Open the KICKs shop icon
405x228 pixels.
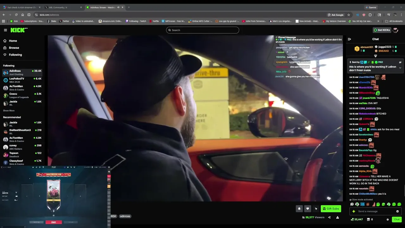click(x=368, y=219)
